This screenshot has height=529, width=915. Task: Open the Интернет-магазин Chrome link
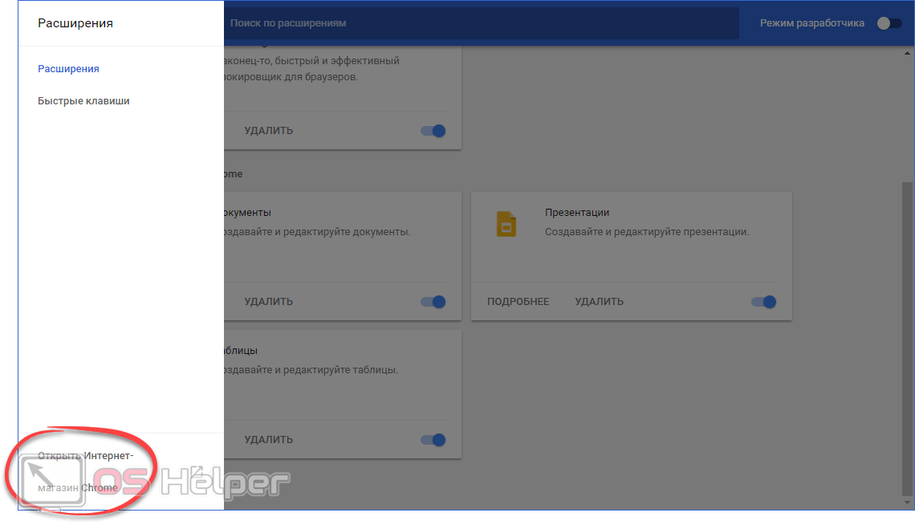point(85,471)
